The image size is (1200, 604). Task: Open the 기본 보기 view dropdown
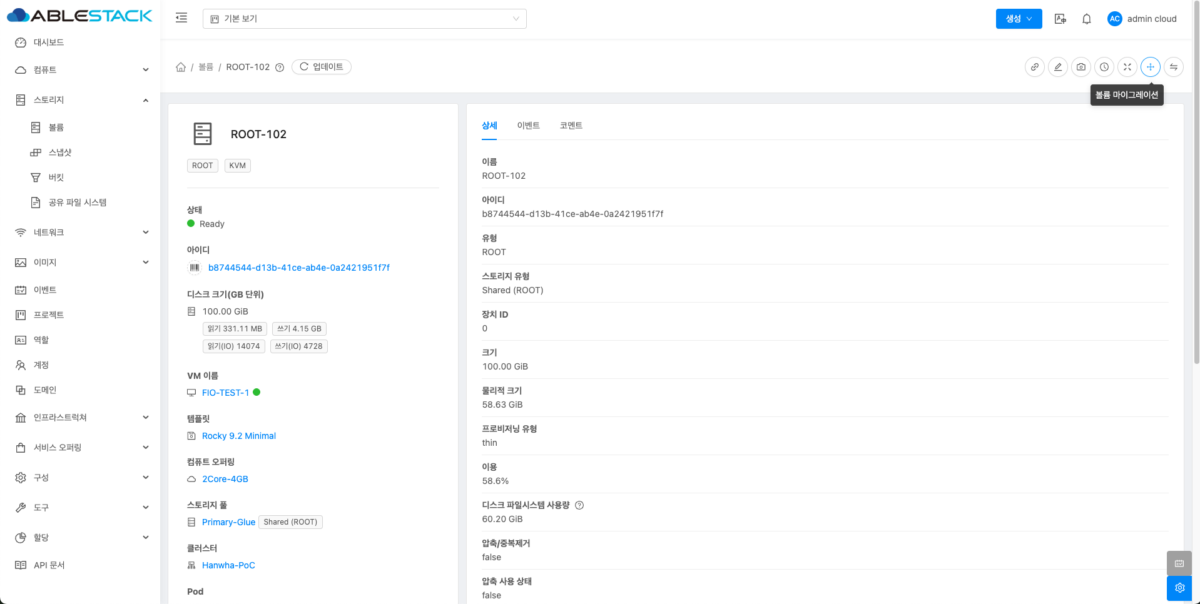coord(364,19)
